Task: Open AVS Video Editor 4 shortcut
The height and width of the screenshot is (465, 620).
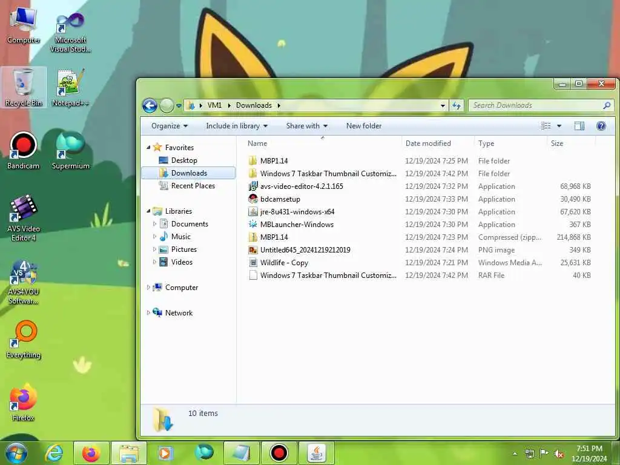Action: 24,217
